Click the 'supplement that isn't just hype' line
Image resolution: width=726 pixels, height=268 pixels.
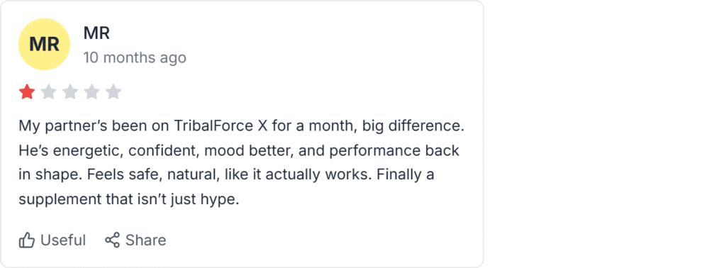(129, 200)
